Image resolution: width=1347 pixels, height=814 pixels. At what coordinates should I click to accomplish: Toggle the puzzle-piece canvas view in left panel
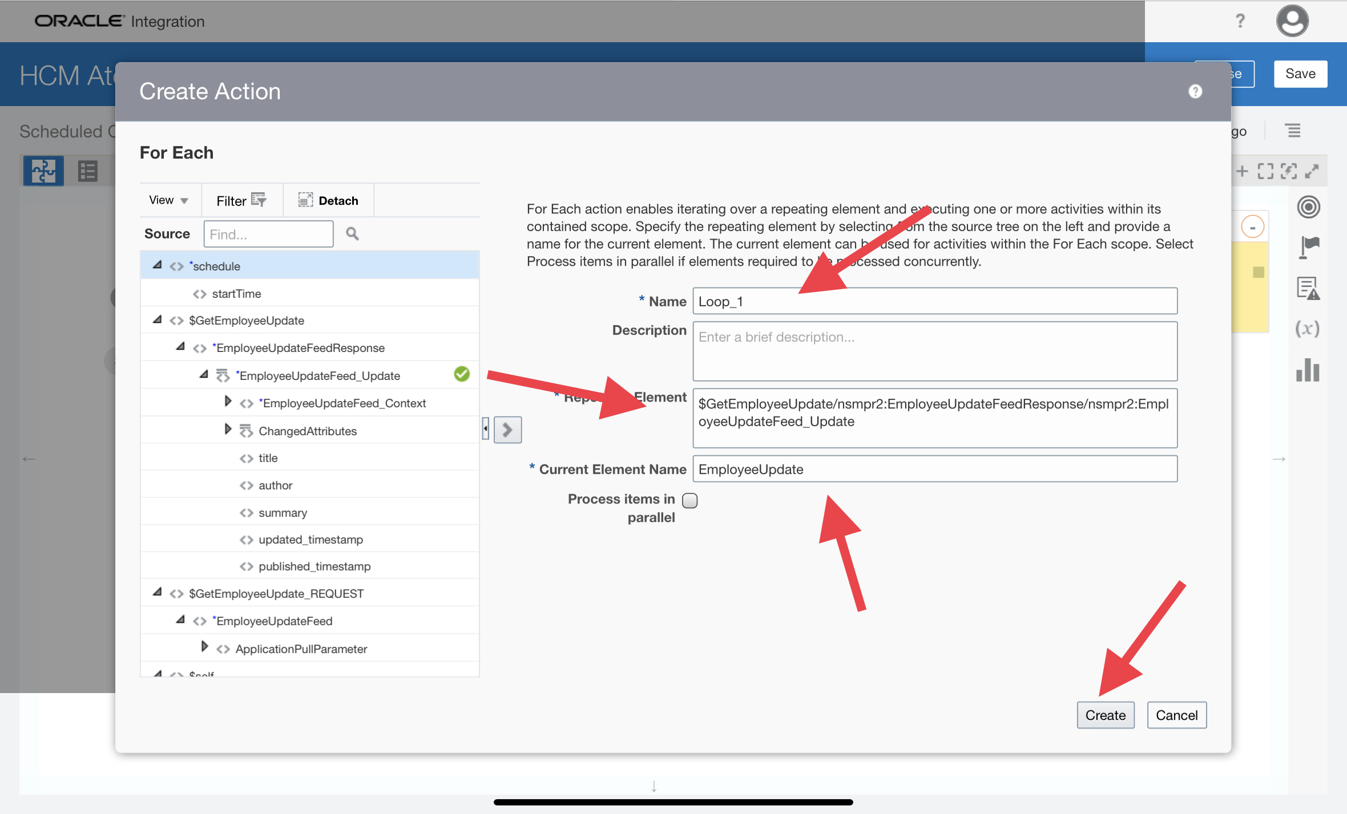tap(43, 170)
